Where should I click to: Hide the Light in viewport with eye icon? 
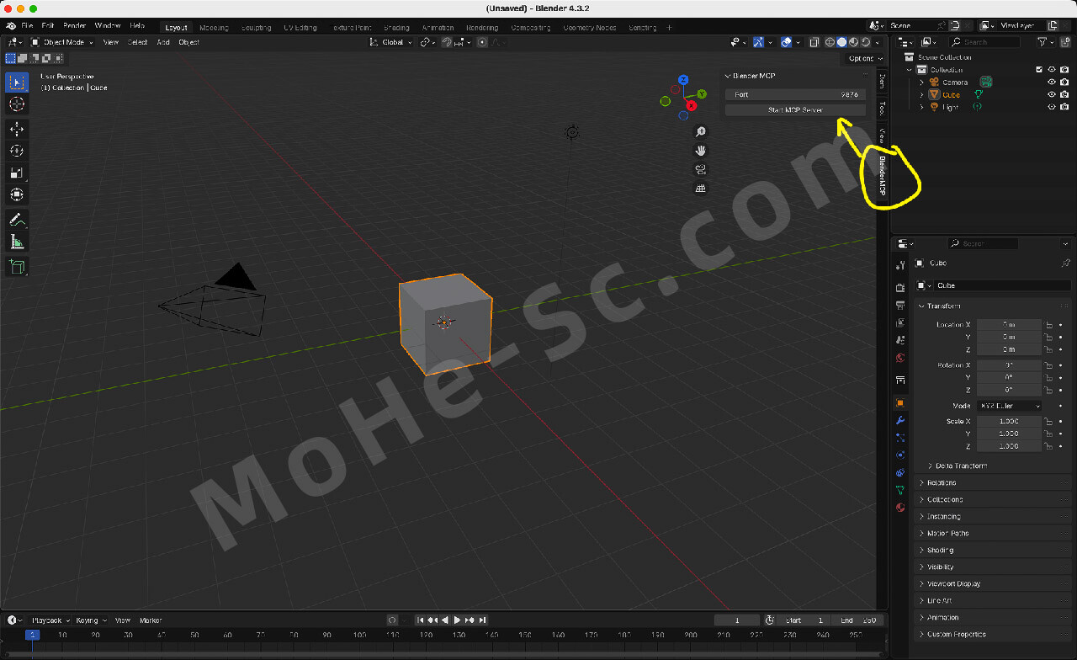1051,107
